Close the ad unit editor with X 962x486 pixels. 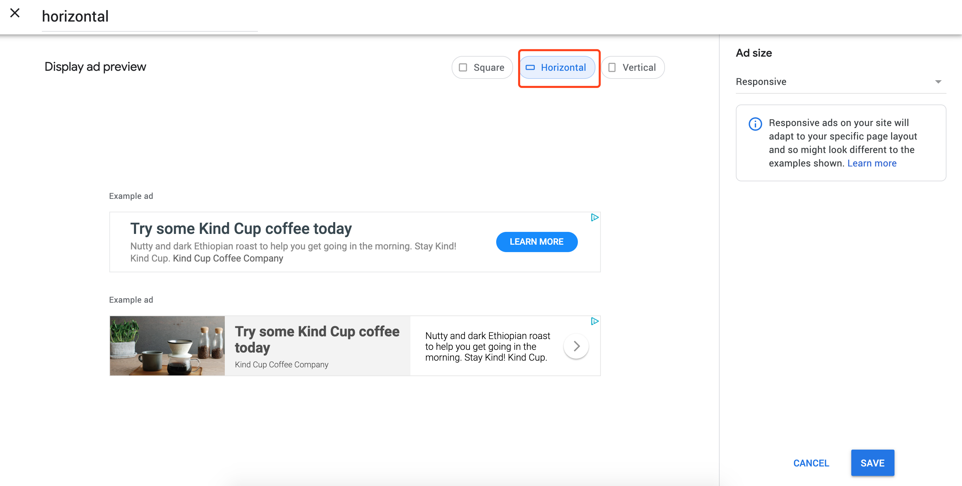coord(15,13)
